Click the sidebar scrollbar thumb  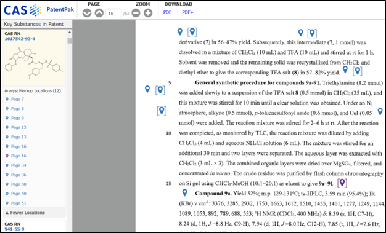70,41
